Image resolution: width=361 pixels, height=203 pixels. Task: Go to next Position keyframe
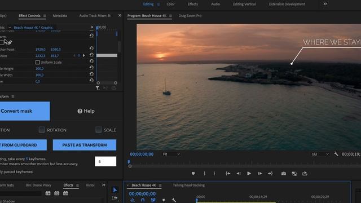[x=83, y=56]
